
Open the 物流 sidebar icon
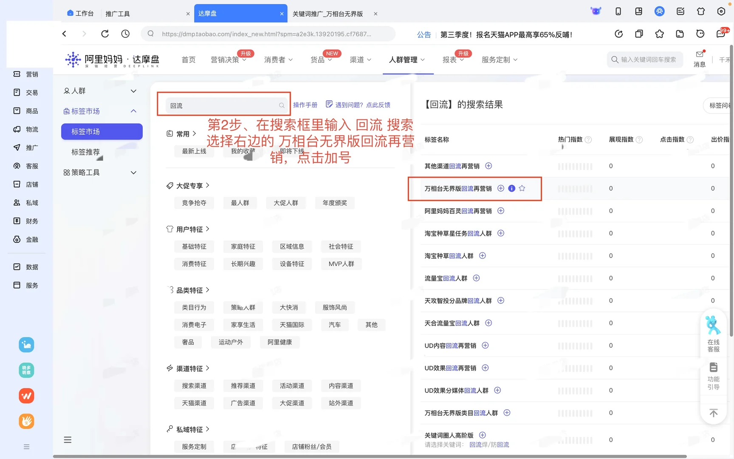click(17, 129)
